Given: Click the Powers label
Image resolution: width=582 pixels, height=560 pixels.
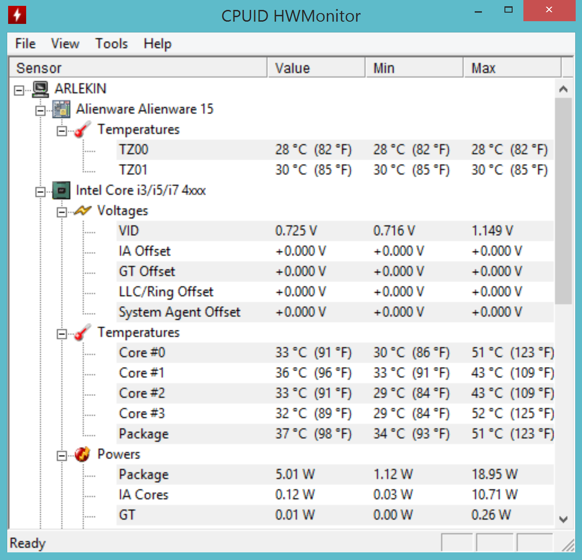Looking at the screenshot, I should (119, 454).
